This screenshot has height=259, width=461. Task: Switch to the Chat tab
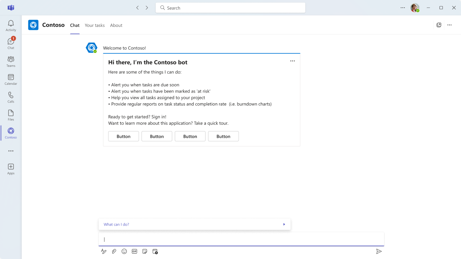[75, 25]
